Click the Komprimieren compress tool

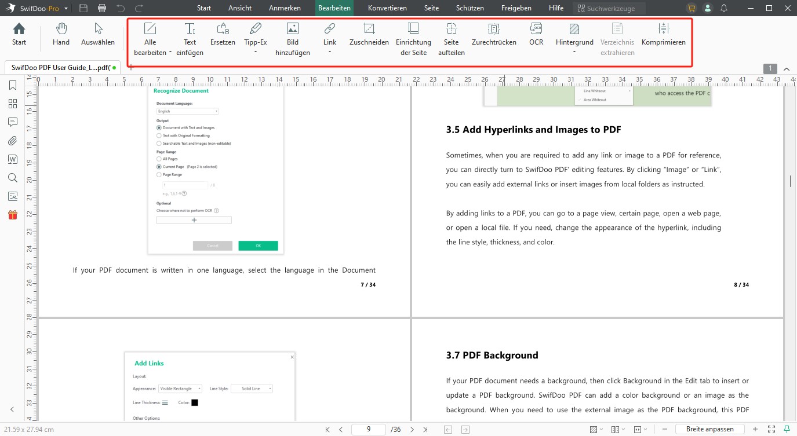click(x=664, y=35)
